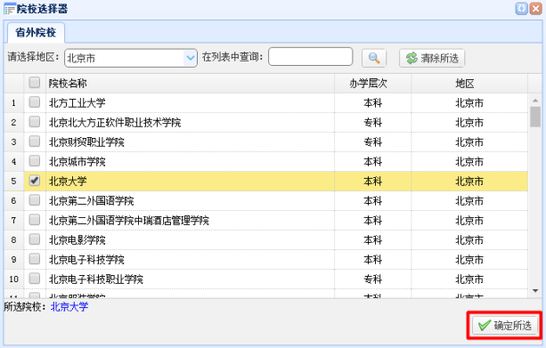
Task: Click the 在列表中查询 search input field
Action: 311,57
